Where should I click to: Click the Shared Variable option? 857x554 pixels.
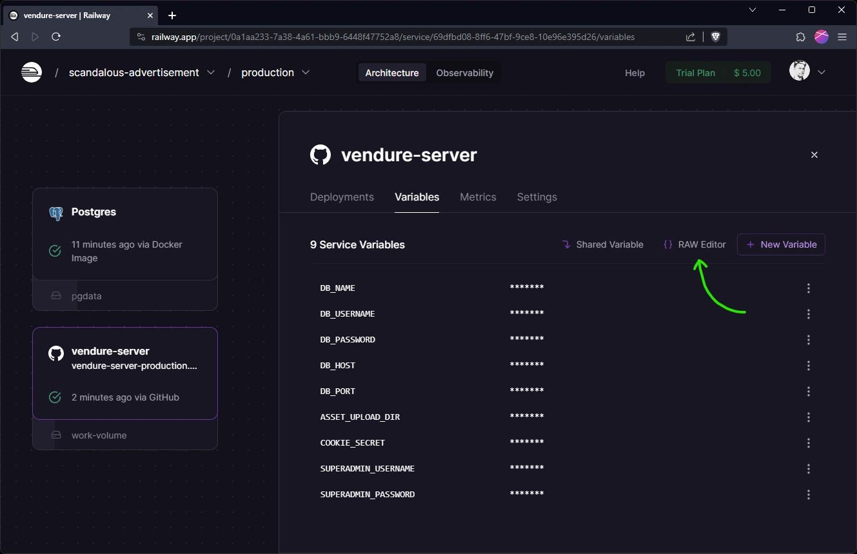(602, 244)
